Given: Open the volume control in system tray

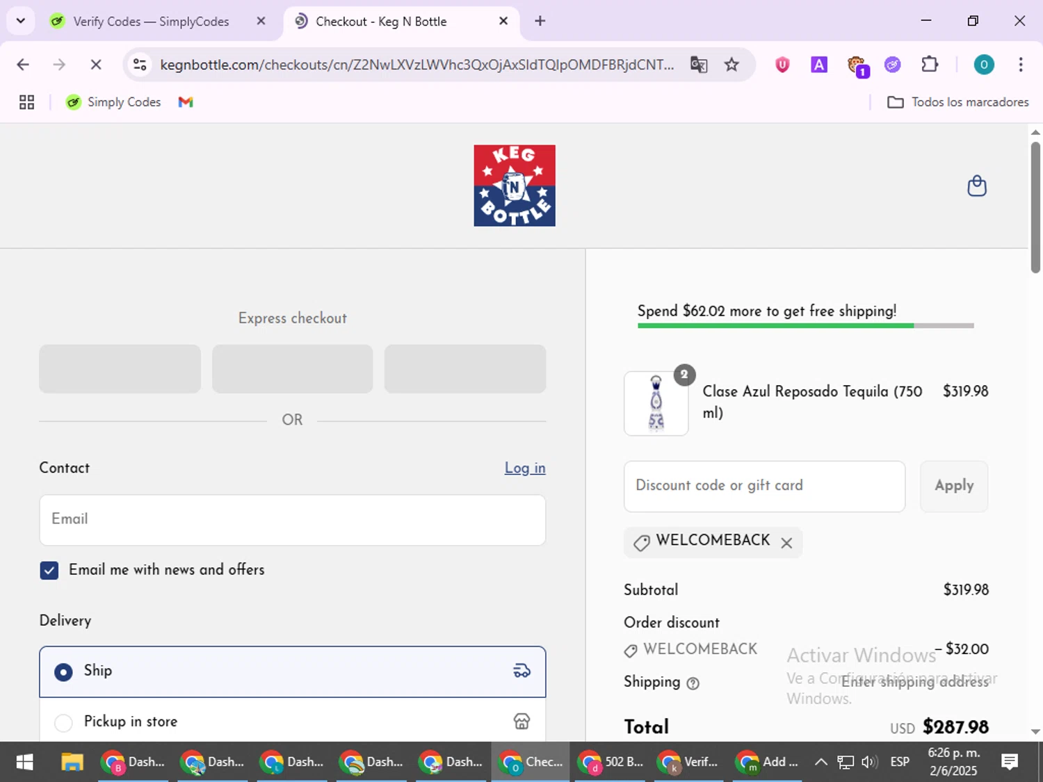Looking at the screenshot, I should (869, 762).
